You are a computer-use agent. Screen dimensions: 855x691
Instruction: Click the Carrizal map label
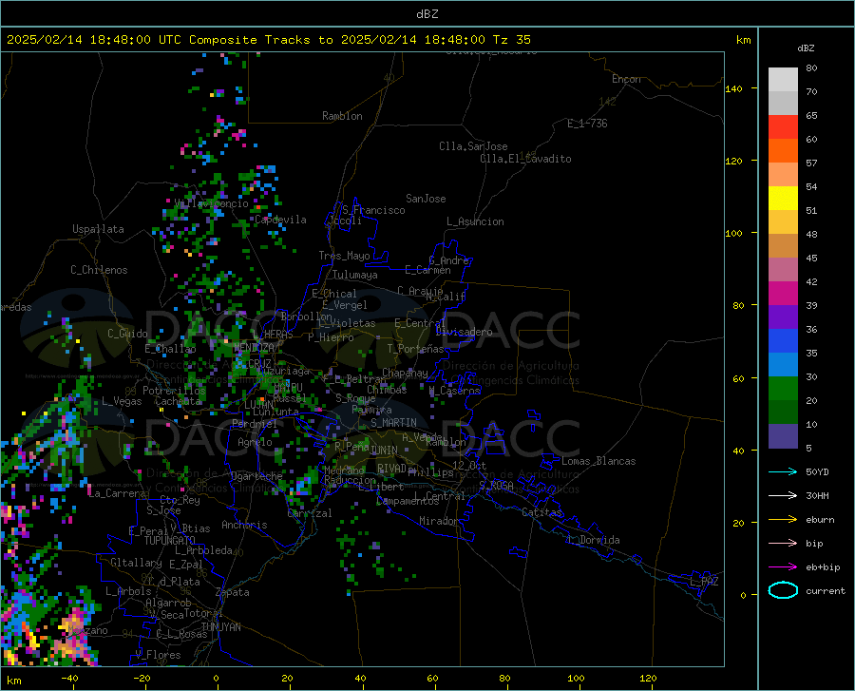[310, 514]
